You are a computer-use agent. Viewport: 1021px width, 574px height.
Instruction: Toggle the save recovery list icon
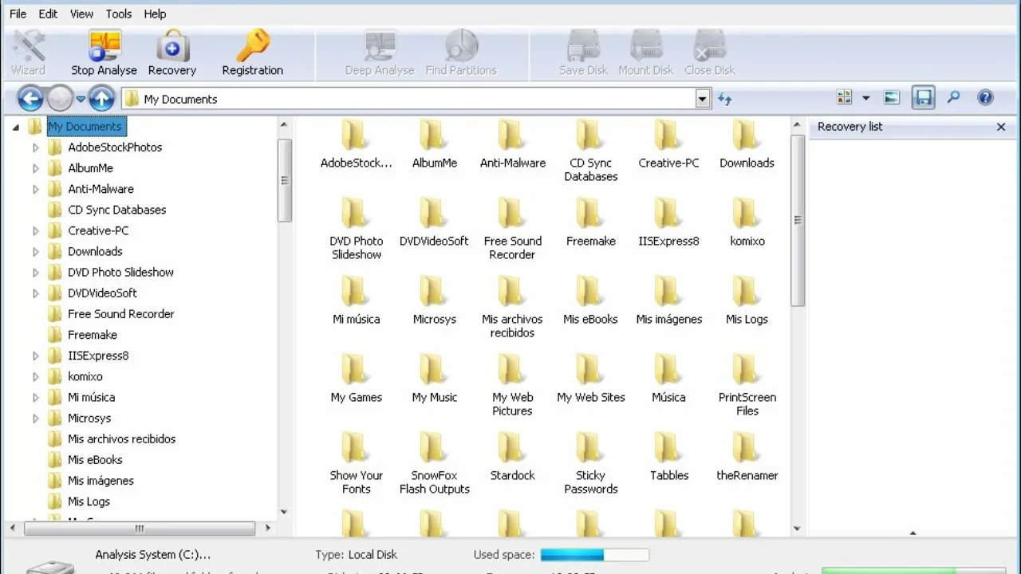pyautogui.click(x=924, y=98)
